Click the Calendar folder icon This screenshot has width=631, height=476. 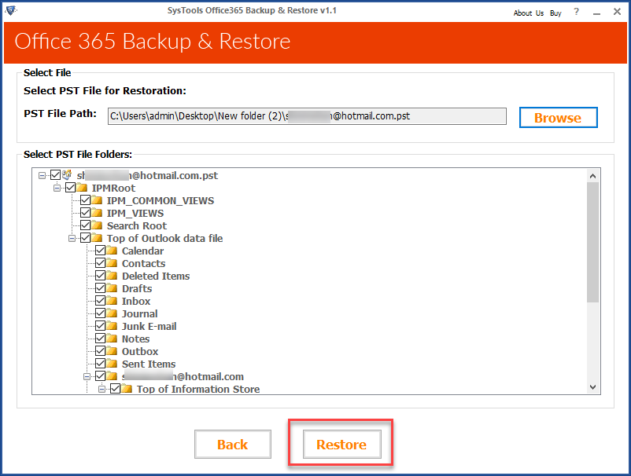point(112,251)
